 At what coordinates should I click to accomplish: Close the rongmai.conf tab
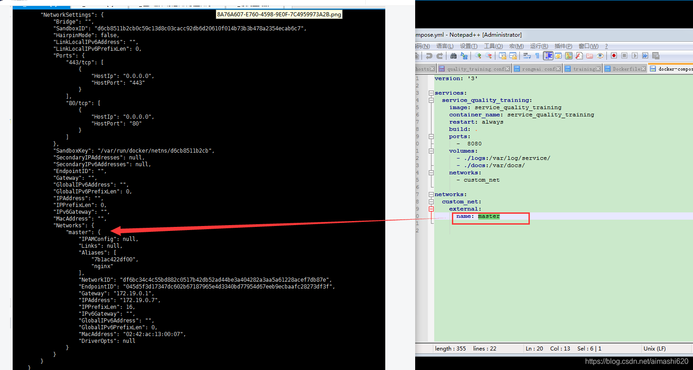[558, 69]
